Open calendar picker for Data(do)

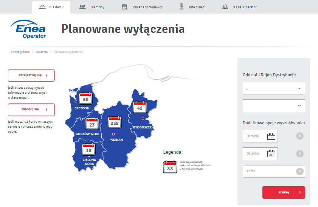coord(271,154)
